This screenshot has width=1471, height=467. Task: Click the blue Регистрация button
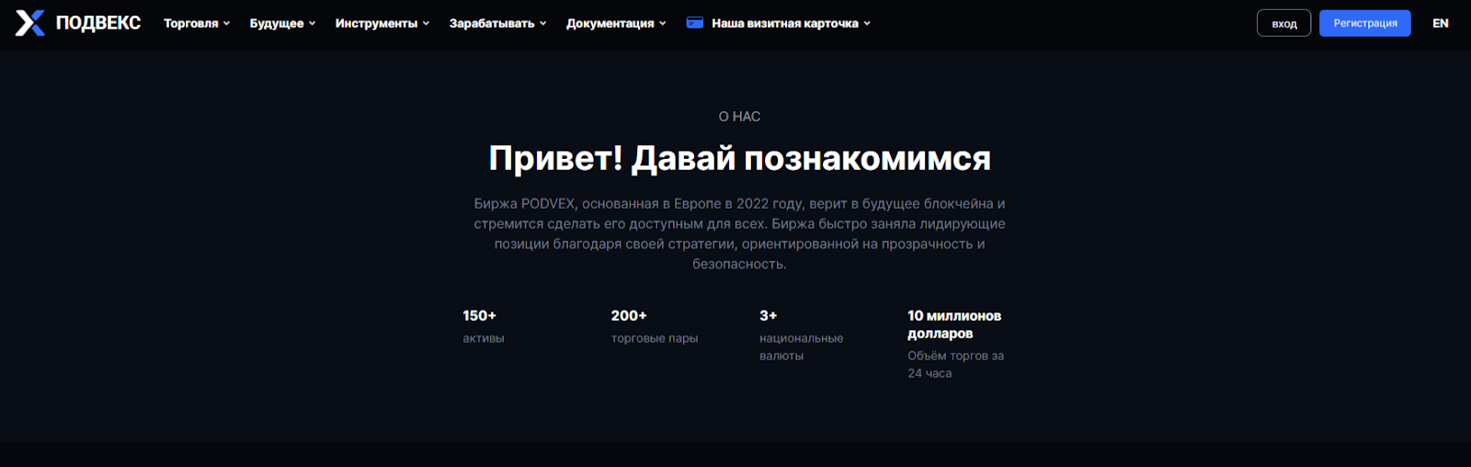pyautogui.click(x=1364, y=23)
